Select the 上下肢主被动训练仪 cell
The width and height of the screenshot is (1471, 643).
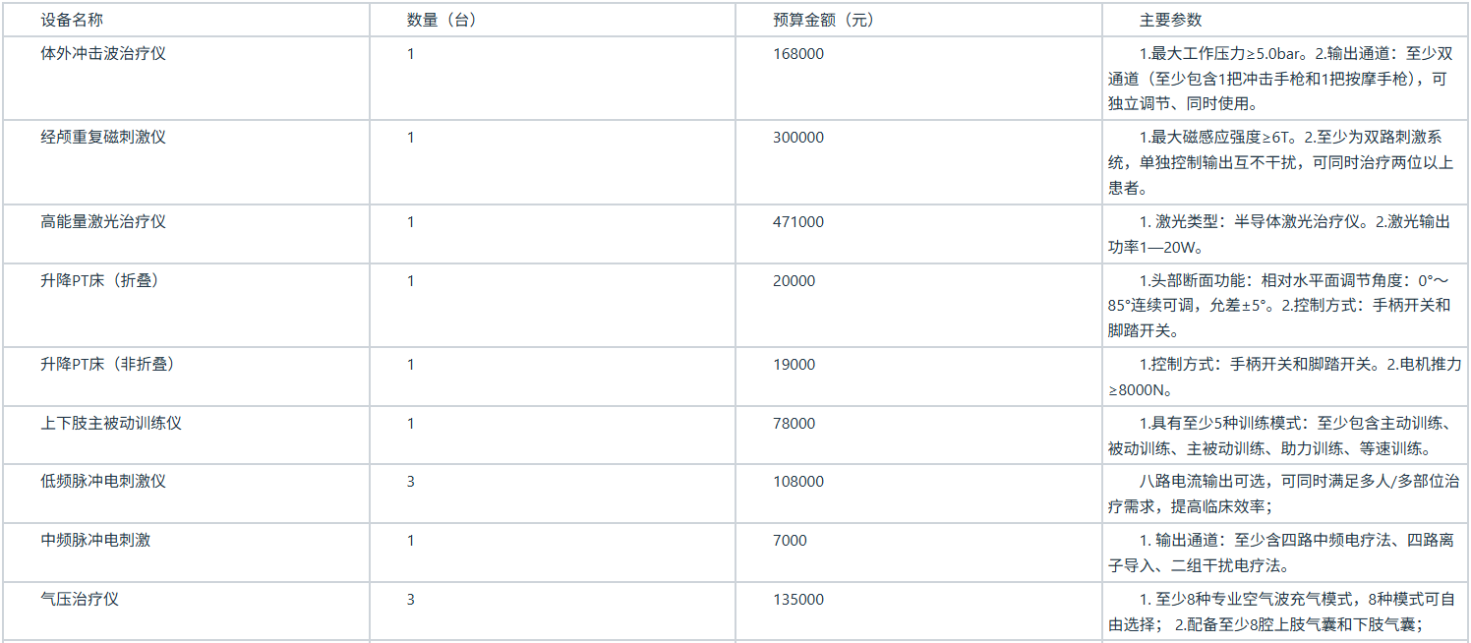point(111,424)
